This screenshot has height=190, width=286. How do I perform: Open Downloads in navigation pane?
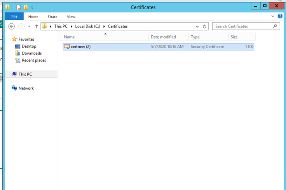tap(32, 53)
